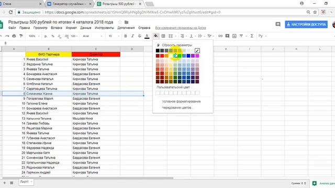Open the Вставка menu
The image size is (335, 188).
point(57,28)
